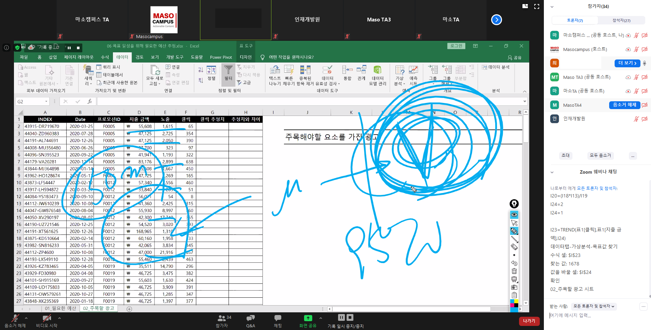Select the arrow cursor tool in annotation toolbar
This screenshot has height=330, width=651.
tap(514, 223)
